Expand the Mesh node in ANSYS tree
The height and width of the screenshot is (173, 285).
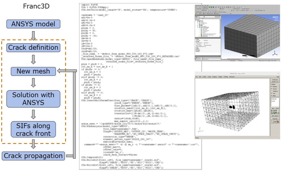(198, 25)
